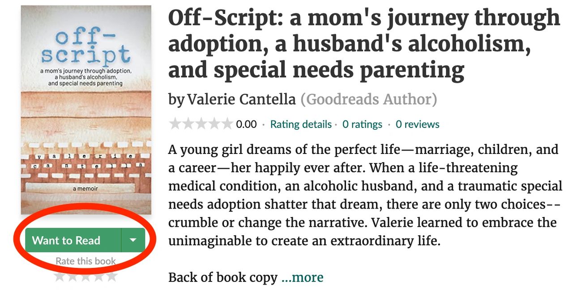Click the Goodreads Author label
The width and height of the screenshot is (573, 294).
[x=368, y=99]
